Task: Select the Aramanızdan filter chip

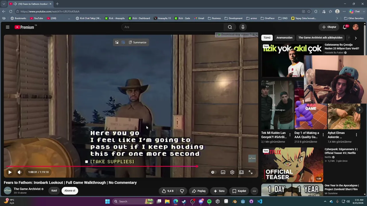Action: coord(284,38)
